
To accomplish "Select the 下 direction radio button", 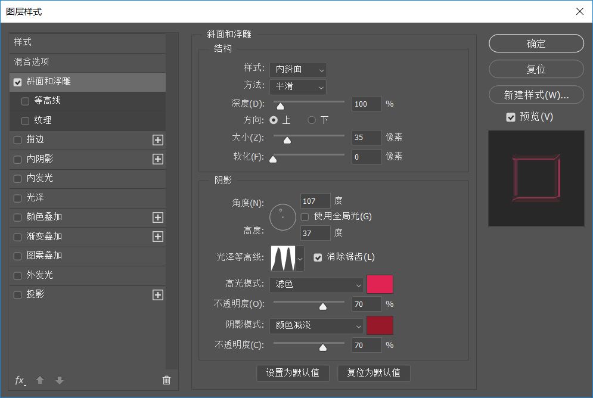I will pos(312,120).
